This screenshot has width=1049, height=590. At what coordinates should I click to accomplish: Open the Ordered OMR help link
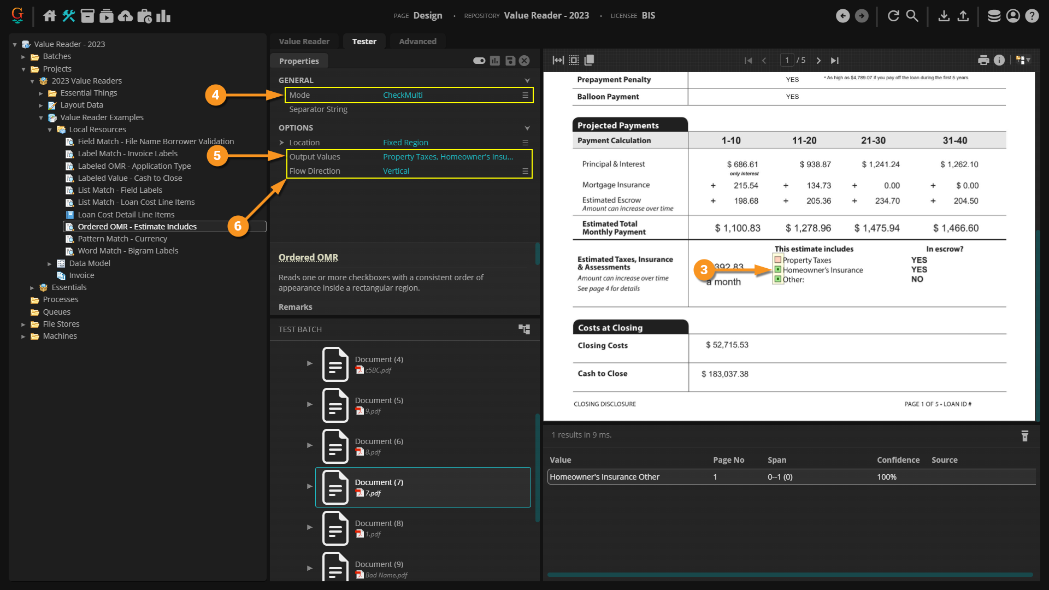(308, 257)
